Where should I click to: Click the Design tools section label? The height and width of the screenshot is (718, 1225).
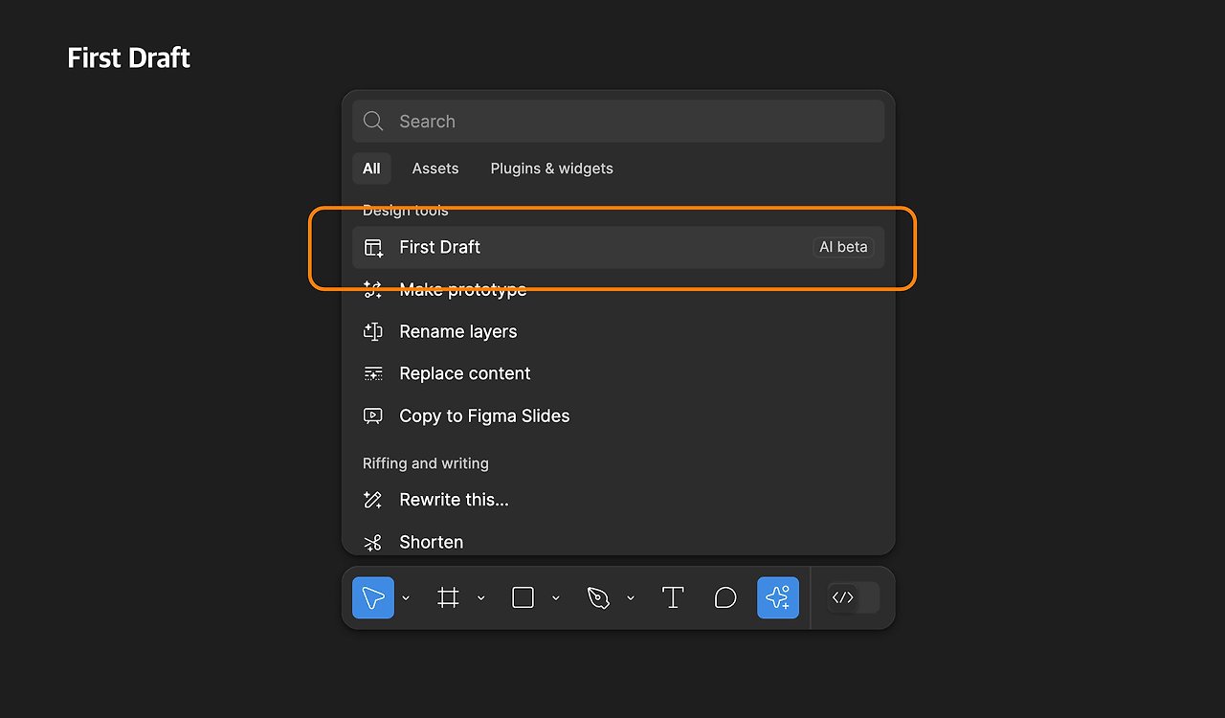pos(406,211)
